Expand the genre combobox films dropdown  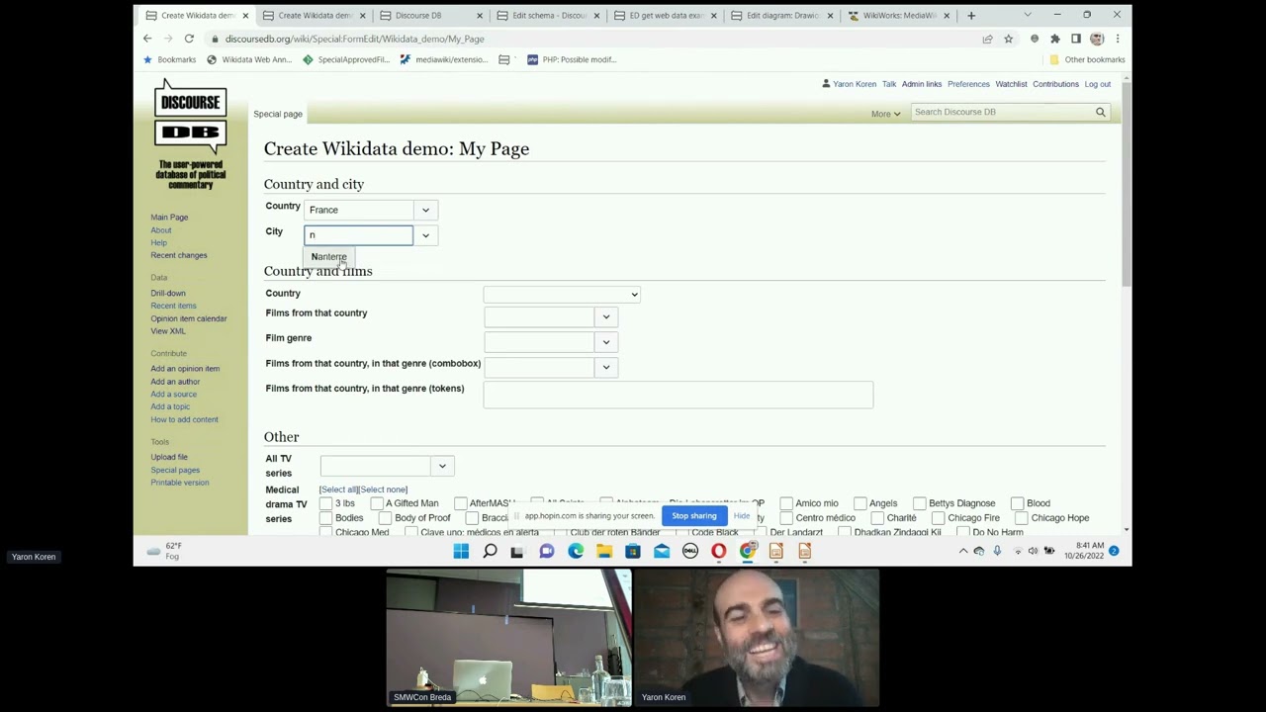pyautogui.click(x=606, y=367)
